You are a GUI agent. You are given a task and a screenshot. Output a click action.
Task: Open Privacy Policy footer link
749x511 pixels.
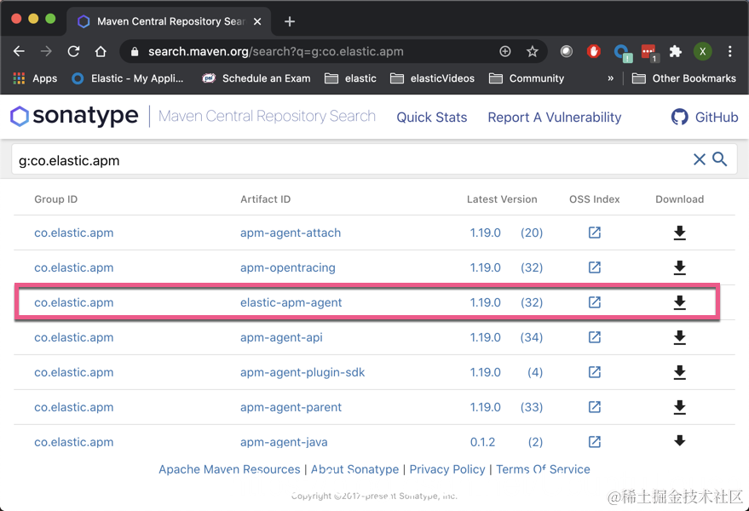click(x=447, y=469)
